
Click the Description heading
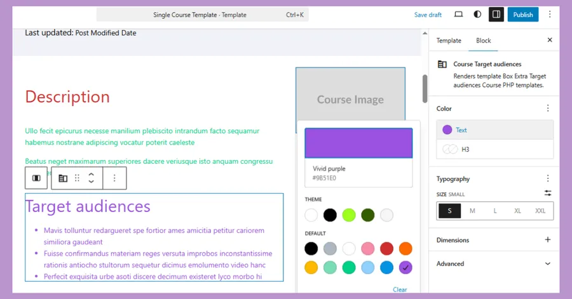pyautogui.click(x=67, y=97)
